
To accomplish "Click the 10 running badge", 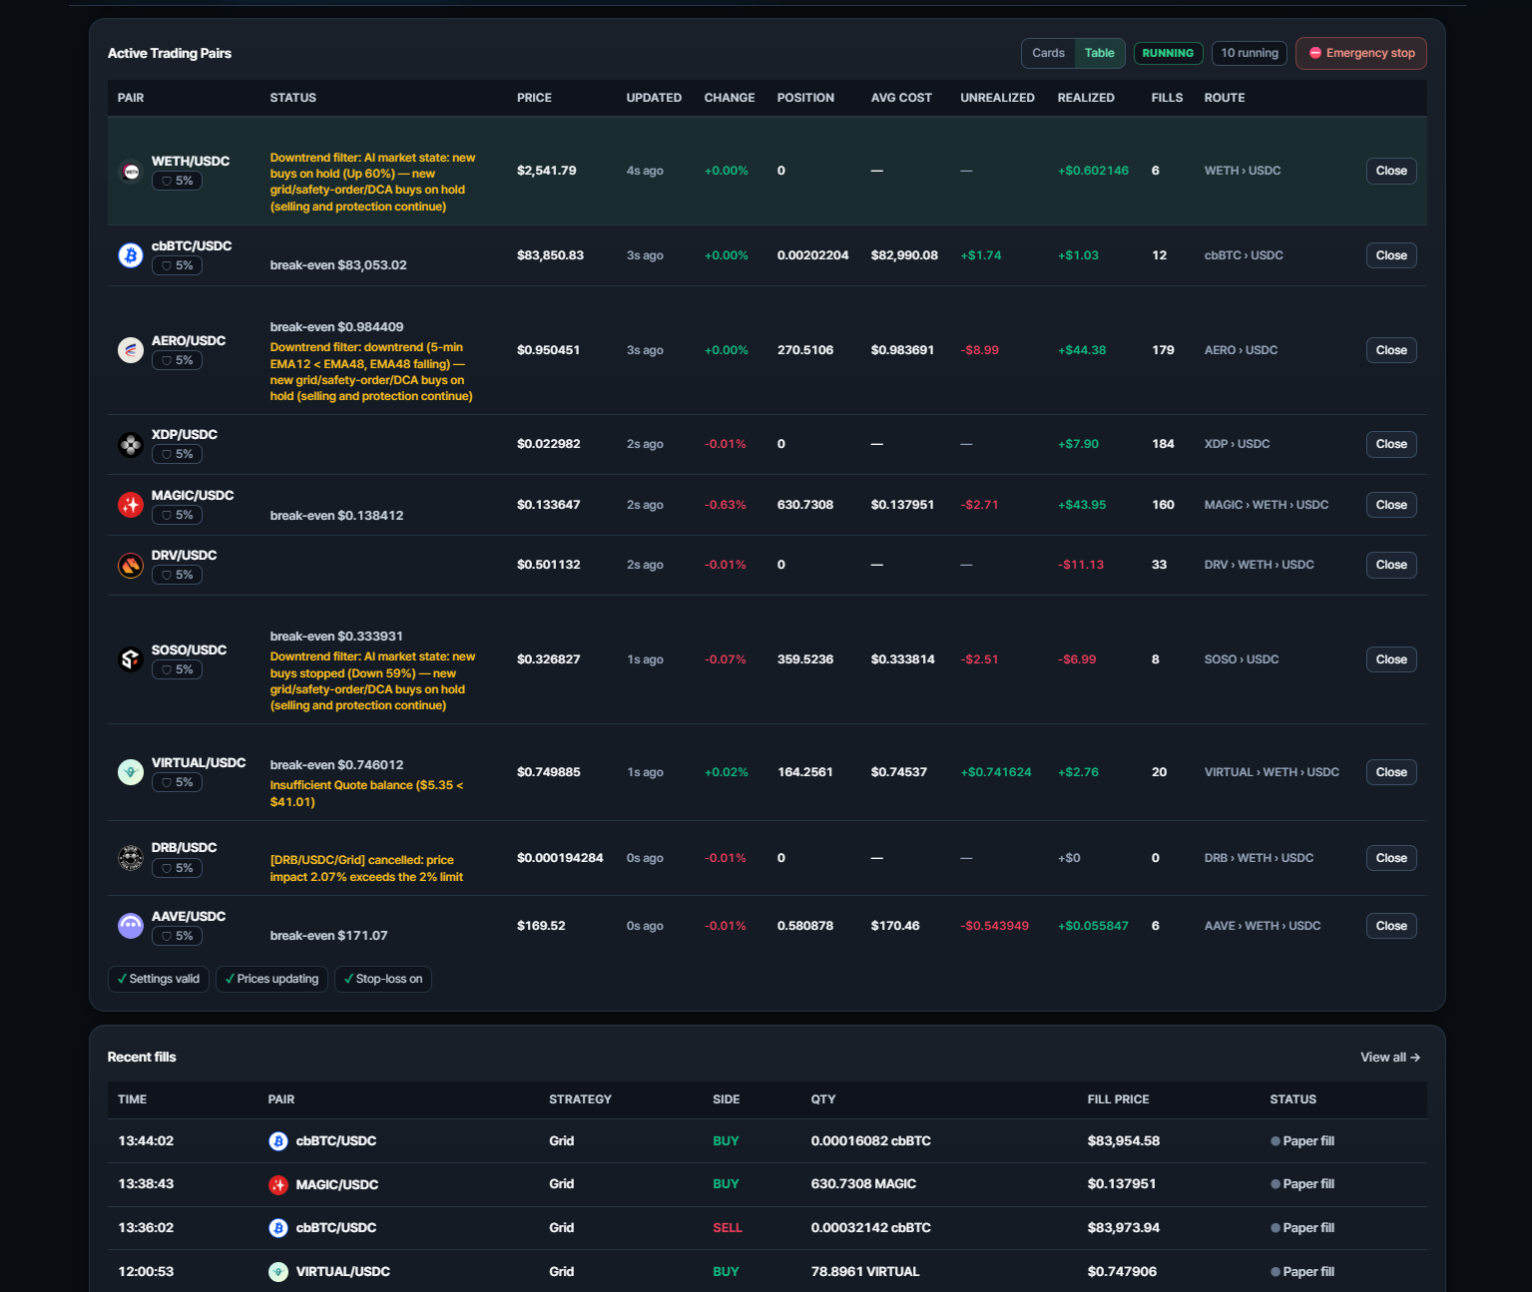I will (x=1250, y=53).
